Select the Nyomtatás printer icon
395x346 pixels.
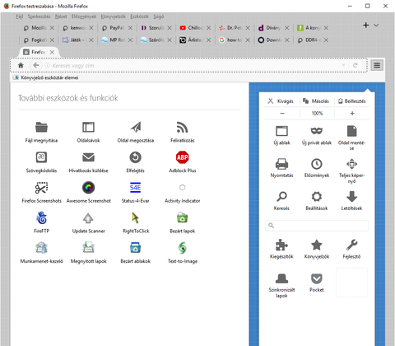[281, 164]
